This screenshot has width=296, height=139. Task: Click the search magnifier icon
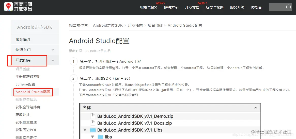coord(289,7)
